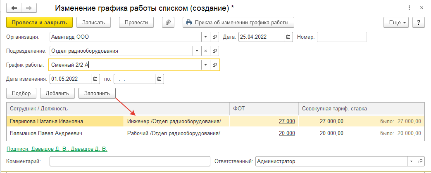This screenshot has height=173, width=431.
Task: Open the Подписи: Давыдов Д. В. link
Action: point(57,149)
